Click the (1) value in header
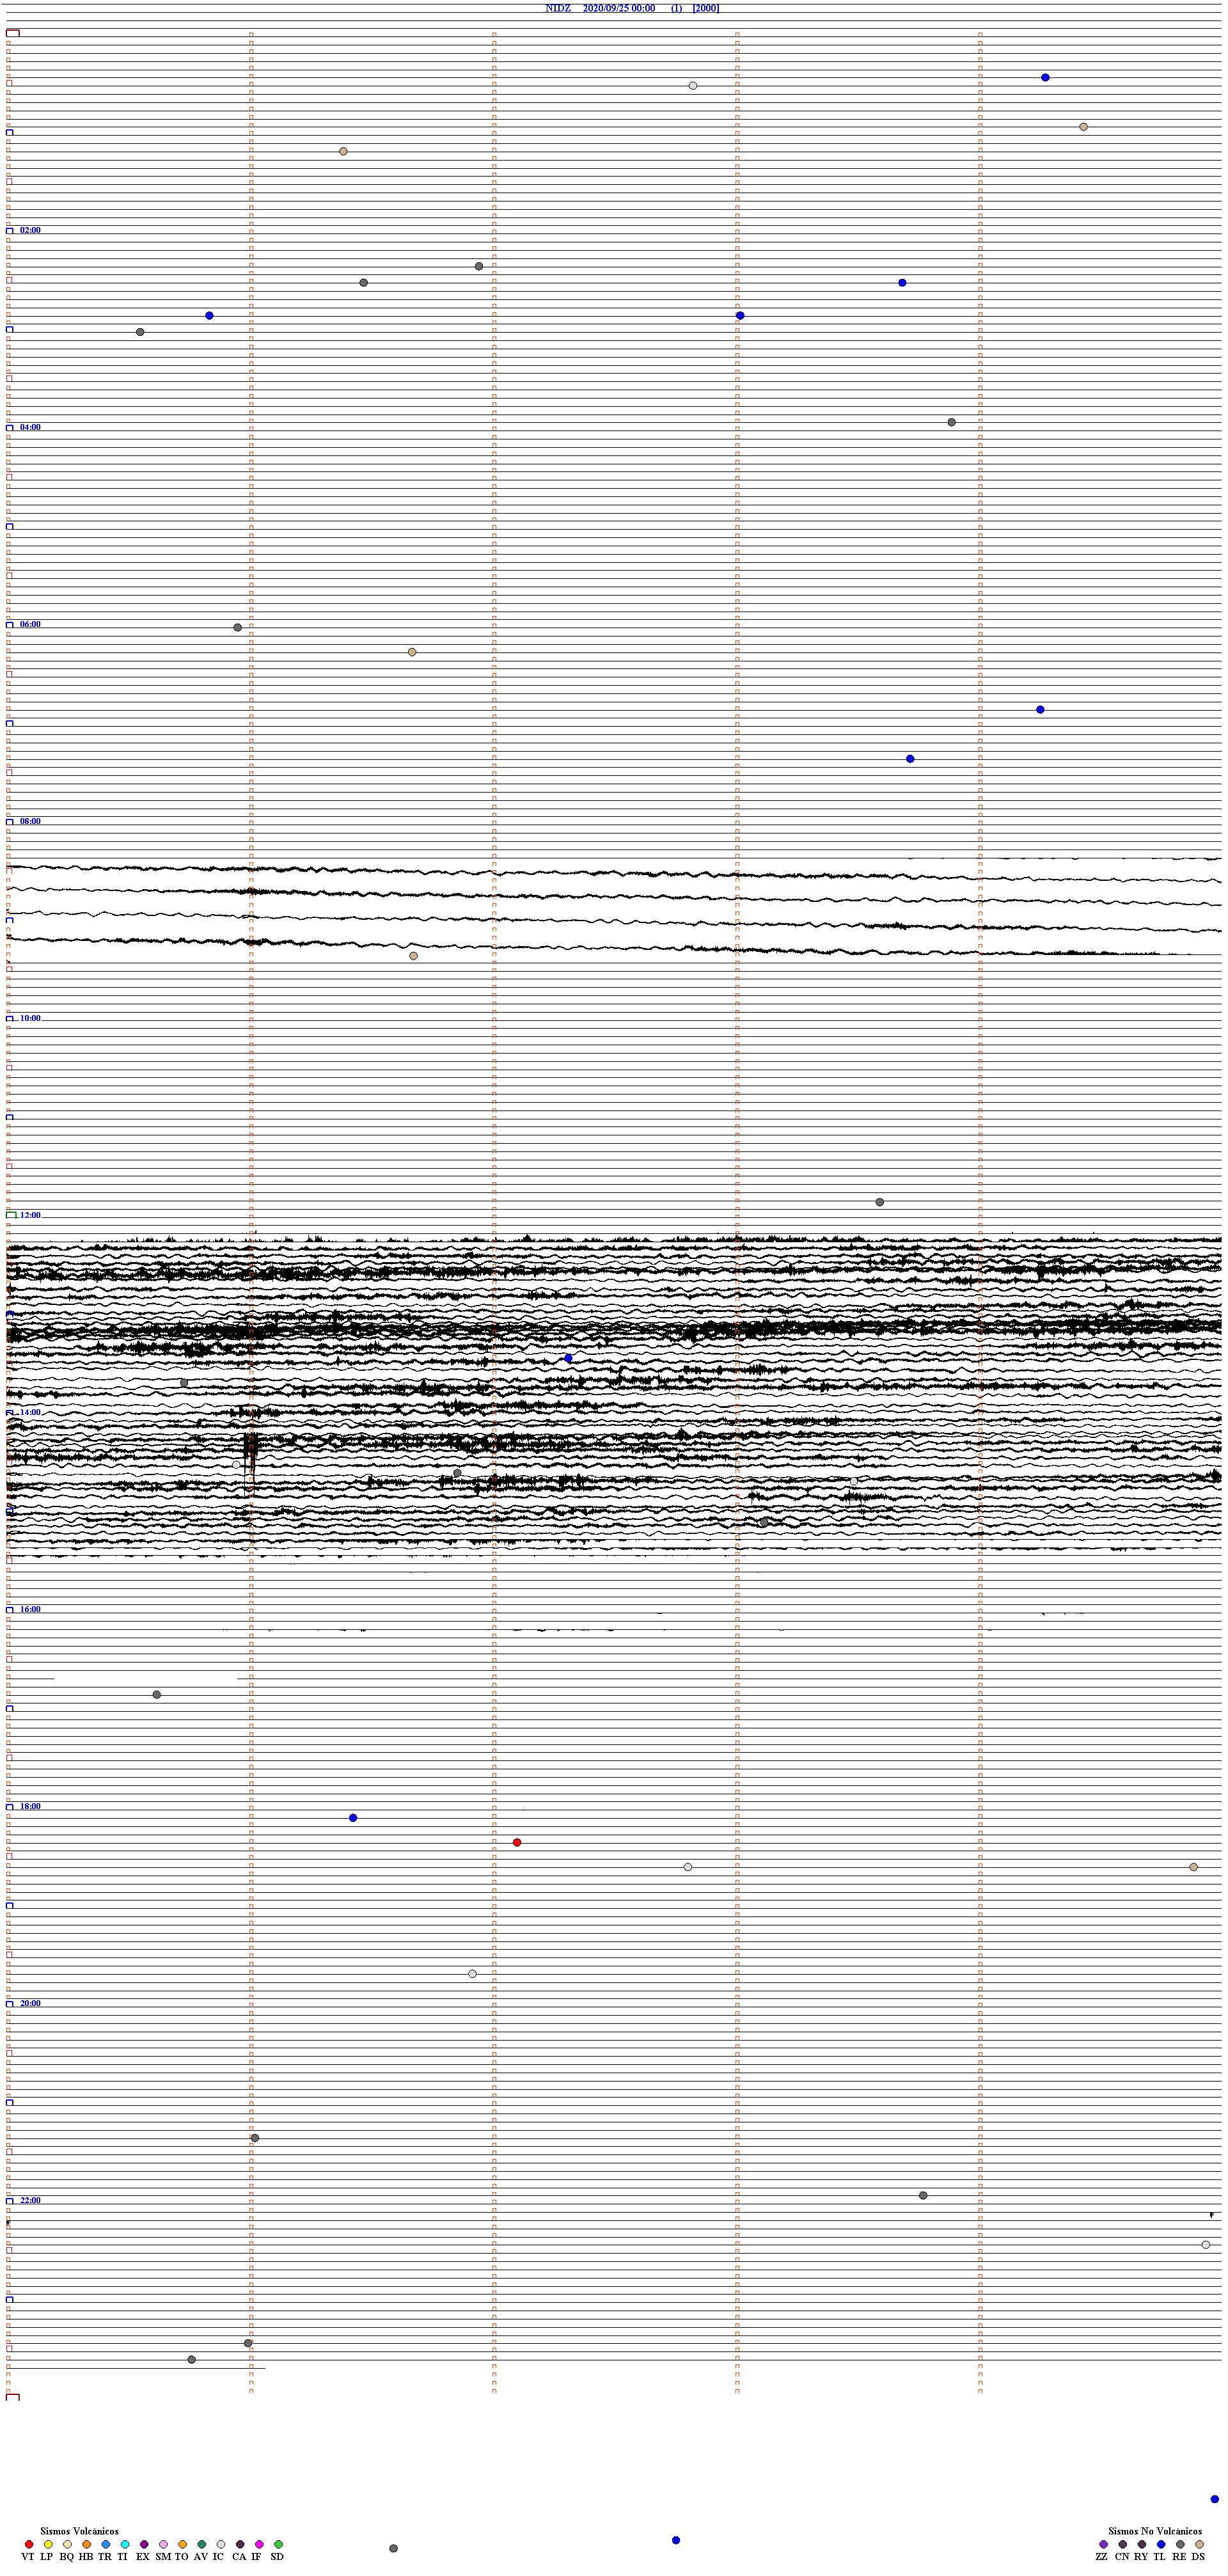 [x=676, y=8]
